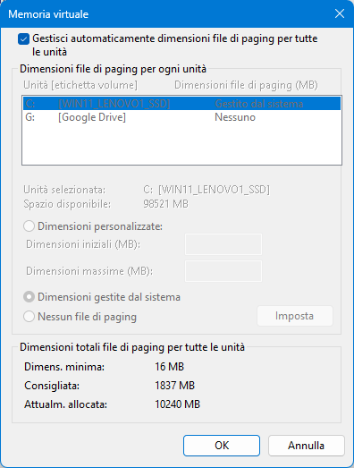Click the Nessuno value for G: drive
The height and width of the screenshot is (468, 354).
[x=235, y=117]
